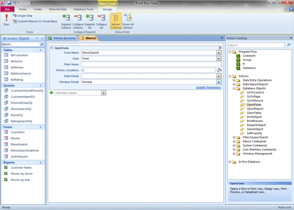The width and height of the screenshot is (294, 210).
Task: Click the Action Catalog search box
Action: point(256,45)
